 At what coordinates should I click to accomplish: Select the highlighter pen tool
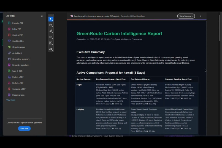click(51, 31)
